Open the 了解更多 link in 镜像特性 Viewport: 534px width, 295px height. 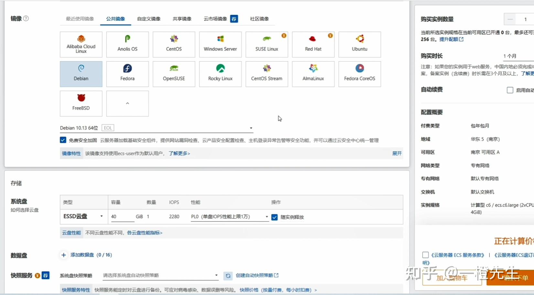click(179, 153)
